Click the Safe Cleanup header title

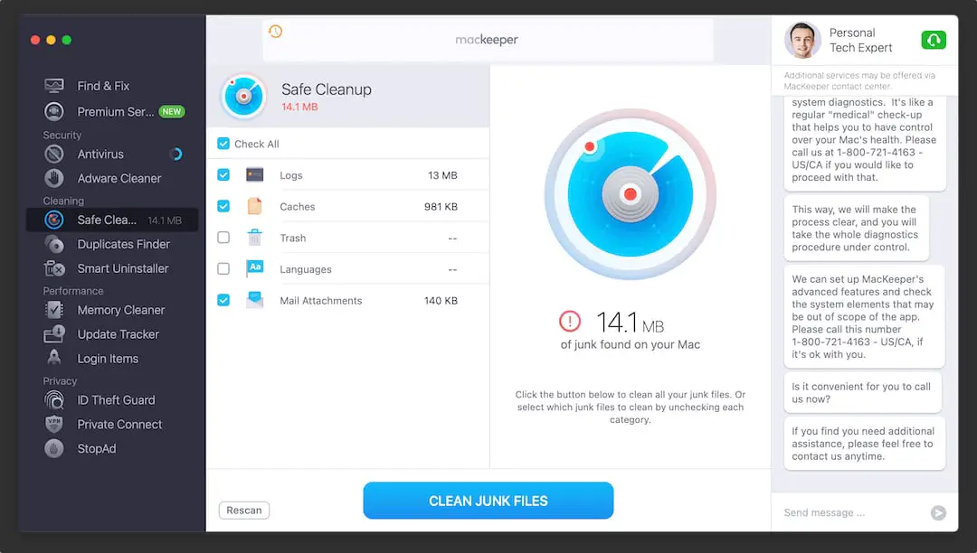pos(327,89)
